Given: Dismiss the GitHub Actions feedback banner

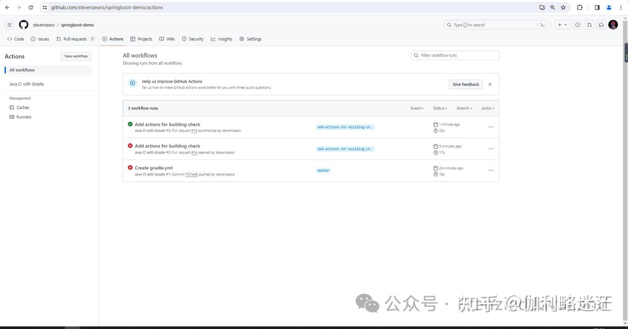Looking at the screenshot, I should [490, 84].
